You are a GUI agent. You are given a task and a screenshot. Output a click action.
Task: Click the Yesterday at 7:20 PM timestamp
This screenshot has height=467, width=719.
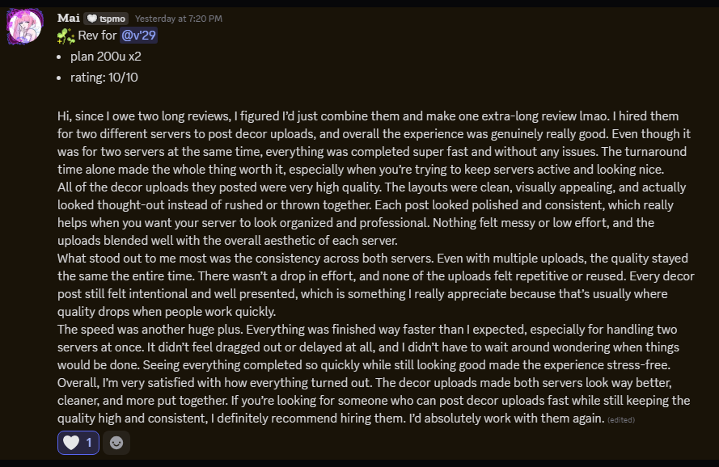[x=178, y=19]
